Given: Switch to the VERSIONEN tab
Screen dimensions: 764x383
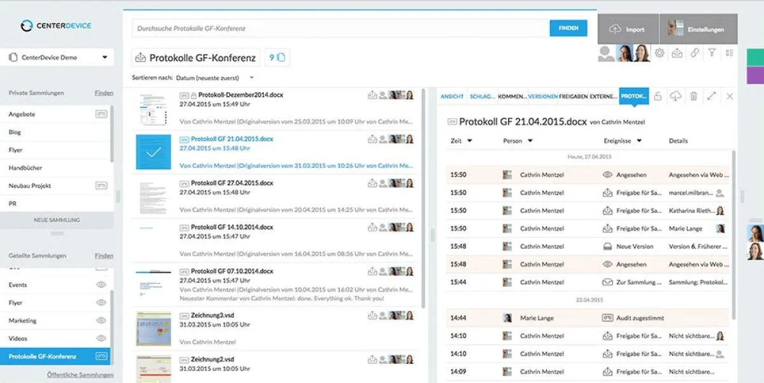Looking at the screenshot, I should pos(541,96).
